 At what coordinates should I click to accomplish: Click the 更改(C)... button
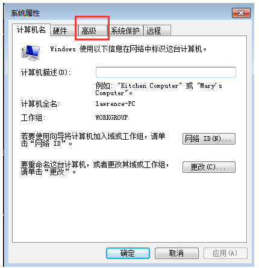209,167
